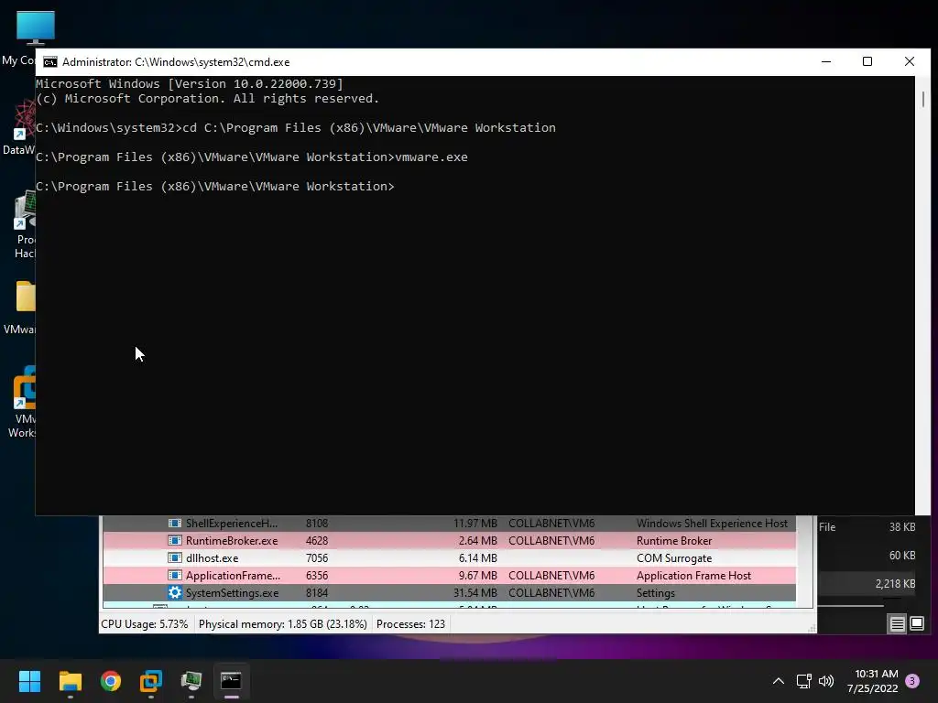Click the command prompt vertical scrollbar thumb

[923, 99]
